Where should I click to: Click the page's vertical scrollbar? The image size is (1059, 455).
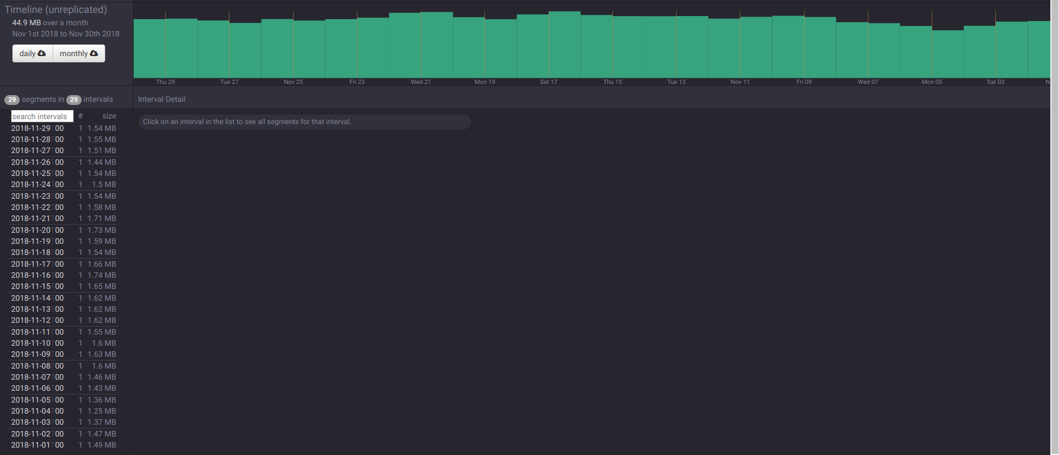click(x=1055, y=227)
